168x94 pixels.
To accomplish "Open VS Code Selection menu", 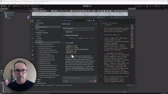I will (43, 17).
